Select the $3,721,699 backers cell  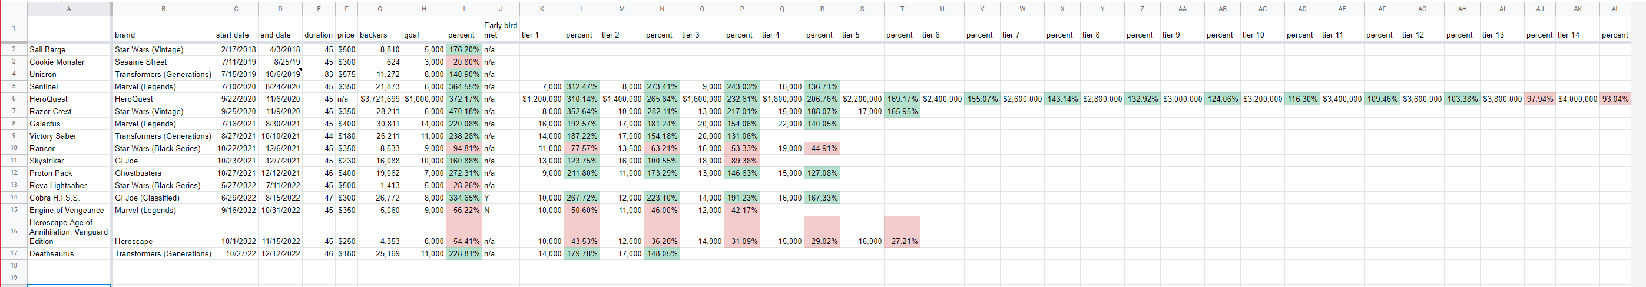pos(380,99)
